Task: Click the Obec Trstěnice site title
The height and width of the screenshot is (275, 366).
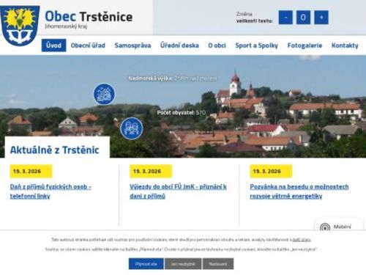Action: click(89, 17)
